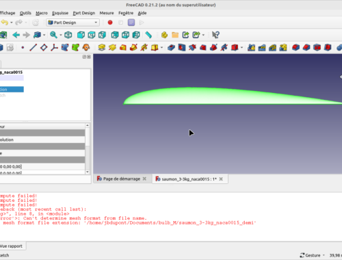This screenshot has width=342, height=260.
Task: Click the Pad tool icon
Action: (102, 47)
